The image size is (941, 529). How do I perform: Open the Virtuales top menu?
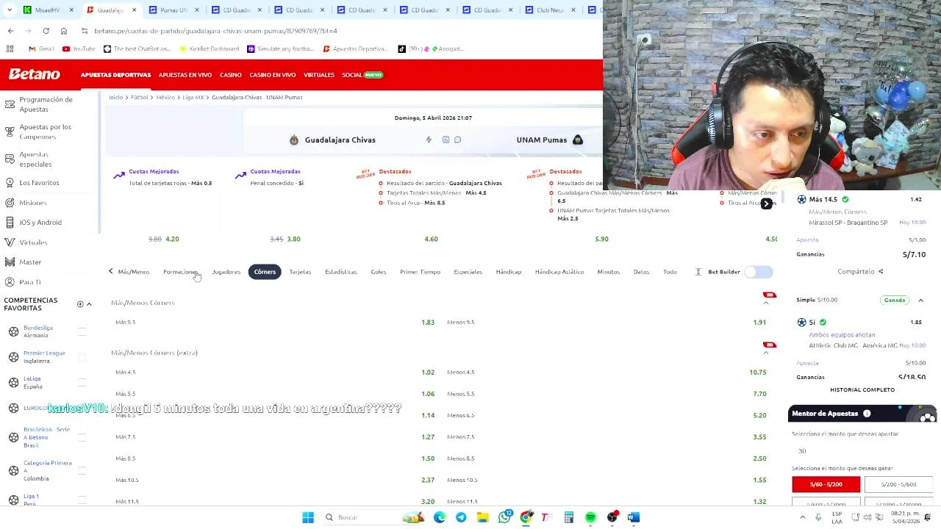[319, 75]
